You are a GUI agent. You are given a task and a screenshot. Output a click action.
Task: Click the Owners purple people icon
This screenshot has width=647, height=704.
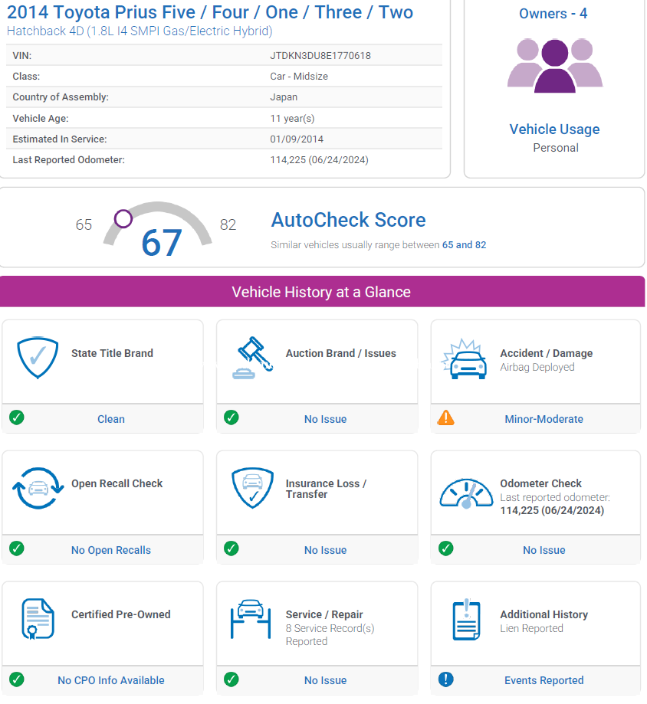(555, 66)
